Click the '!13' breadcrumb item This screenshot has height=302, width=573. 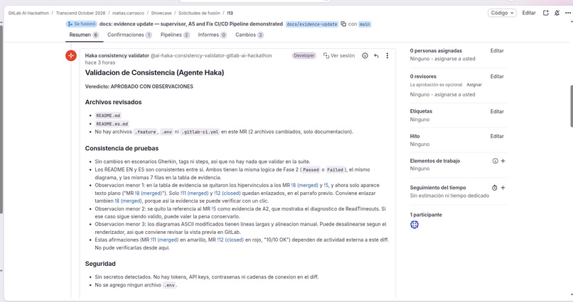230,13
